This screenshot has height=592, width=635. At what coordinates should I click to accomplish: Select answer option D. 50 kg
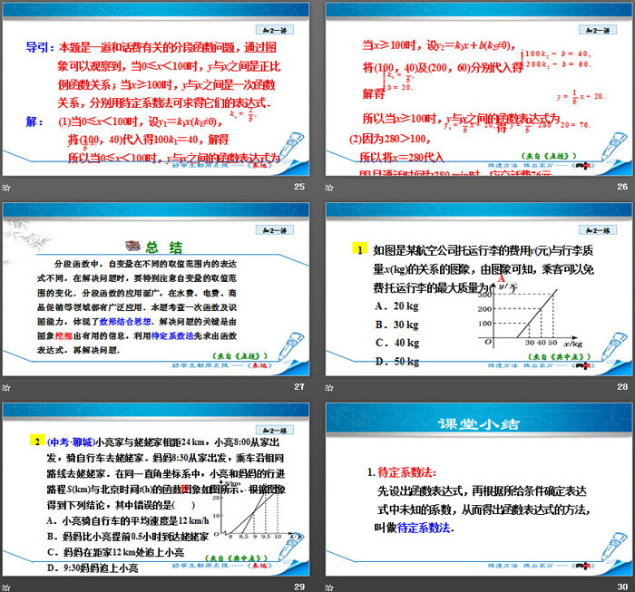(397, 362)
